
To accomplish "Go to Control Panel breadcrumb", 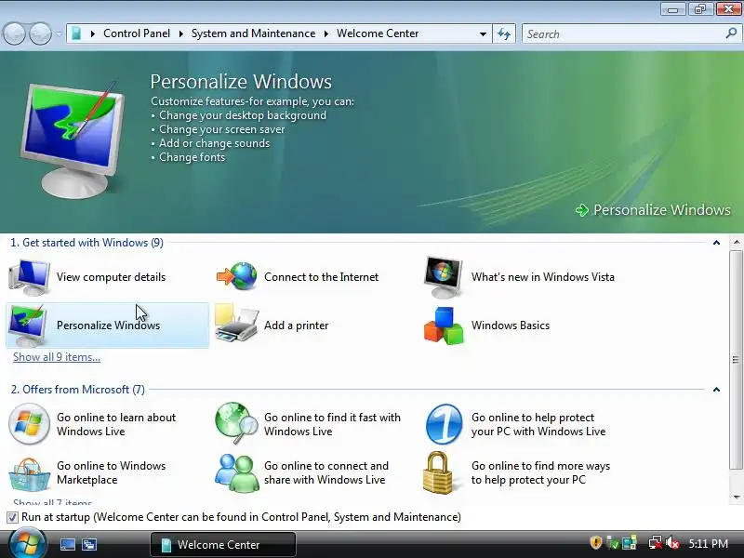I will click(137, 33).
